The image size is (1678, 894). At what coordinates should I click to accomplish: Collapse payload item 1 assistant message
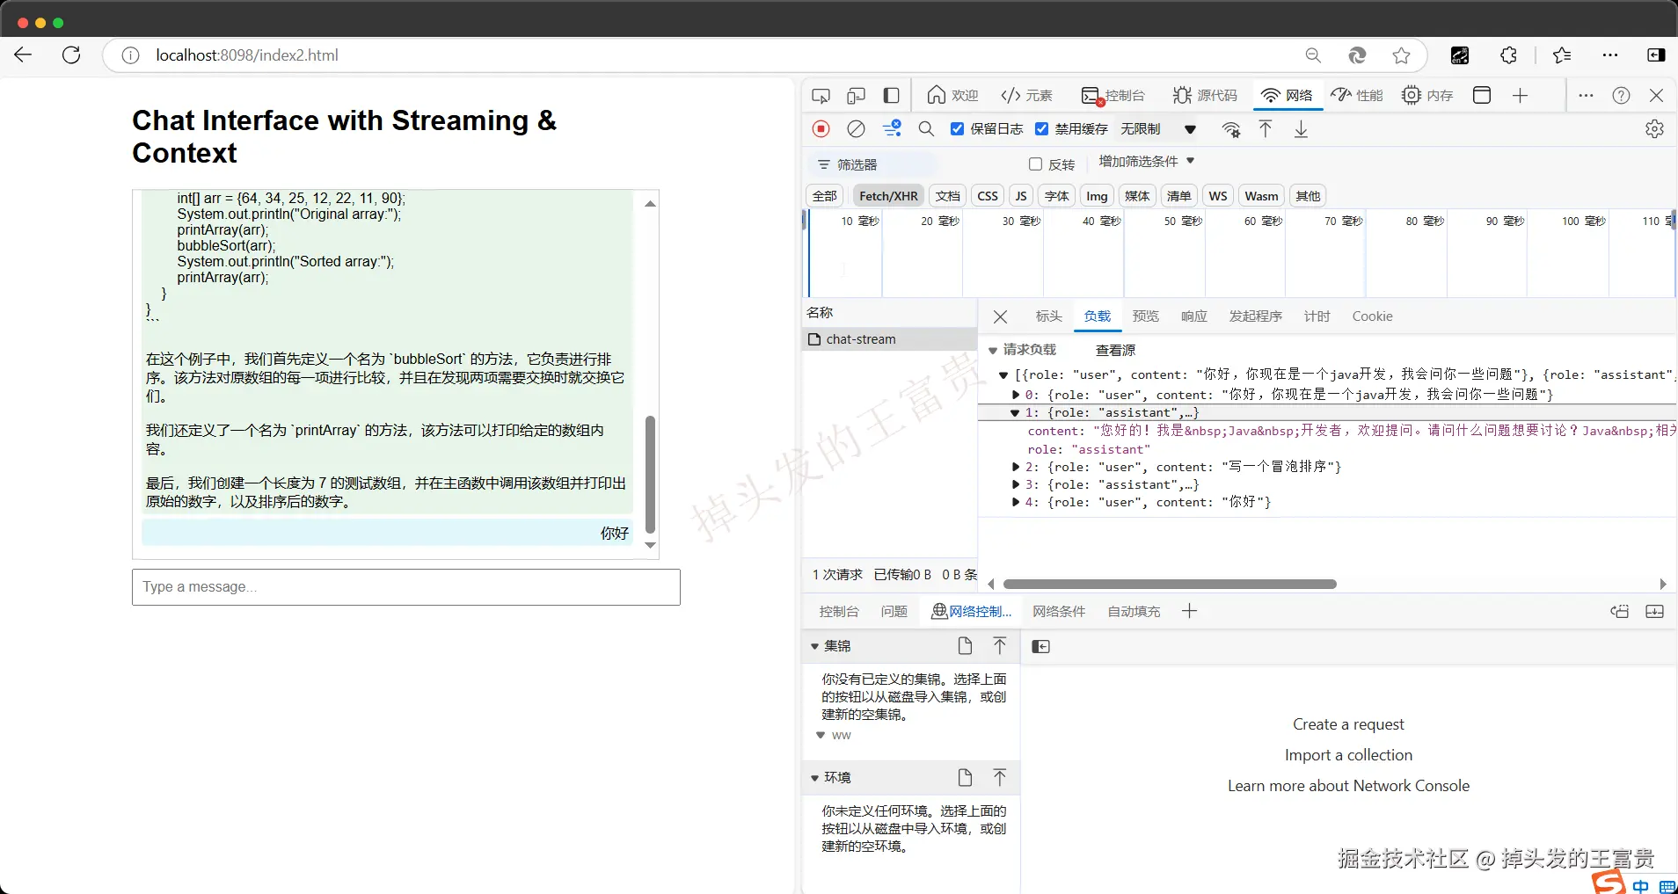(x=1016, y=413)
